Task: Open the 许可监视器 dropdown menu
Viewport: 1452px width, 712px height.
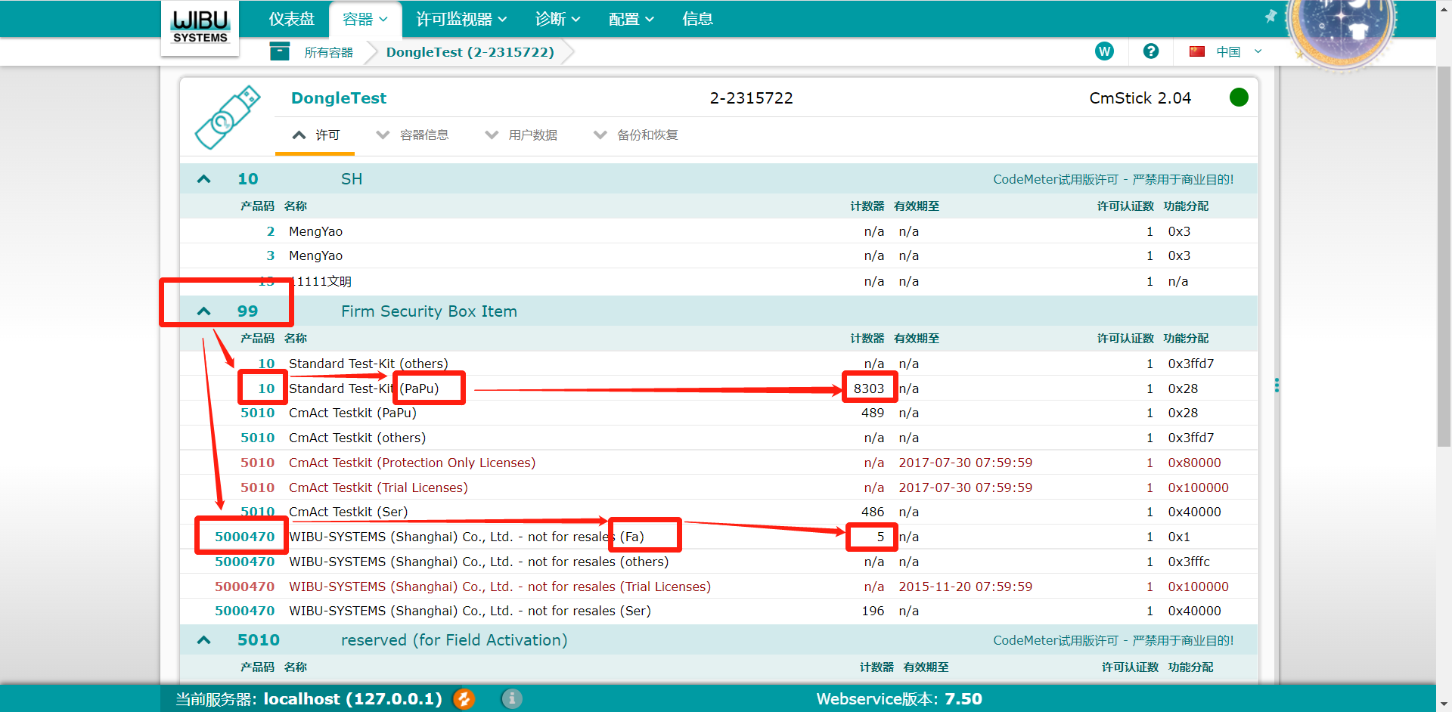Action: coord(461,19)
